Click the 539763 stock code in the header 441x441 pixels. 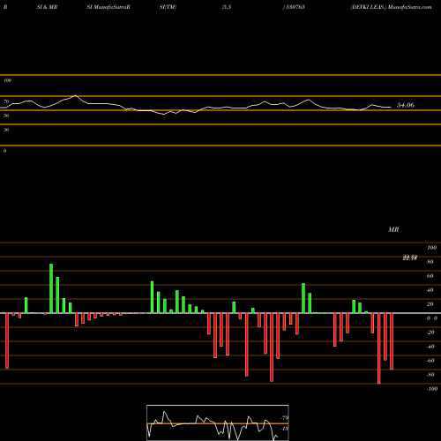click(x=295, y=7)
